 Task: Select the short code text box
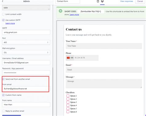[x=91, y=11]
